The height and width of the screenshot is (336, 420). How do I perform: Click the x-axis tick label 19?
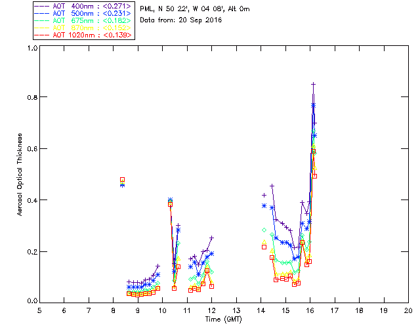pyautogui.click(x=384, y=310)
